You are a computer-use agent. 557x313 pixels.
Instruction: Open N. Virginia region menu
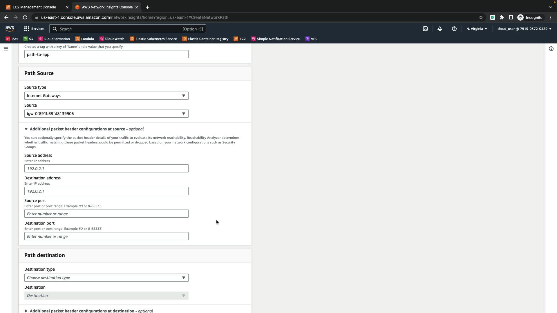click(x=477, y=29)
